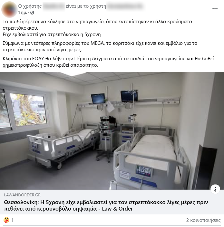
Task: Click the LAWANDORDER.GR source domain
Action: coord(23,195)
